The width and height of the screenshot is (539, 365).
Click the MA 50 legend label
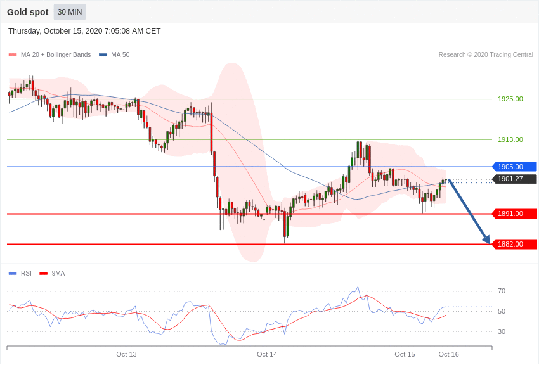(x=120, y=54)
